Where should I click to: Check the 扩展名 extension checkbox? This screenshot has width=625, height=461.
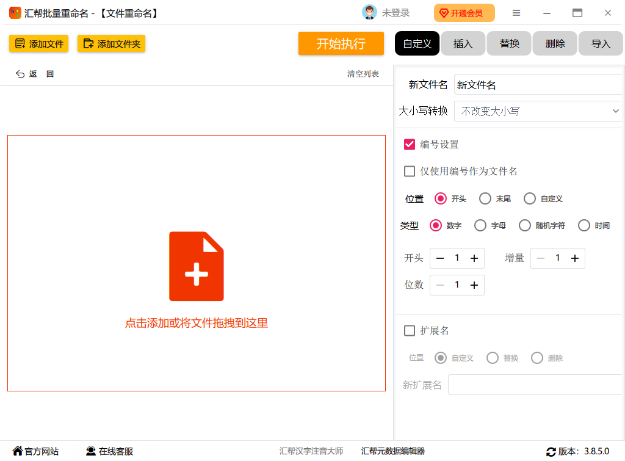click(409, 330)
